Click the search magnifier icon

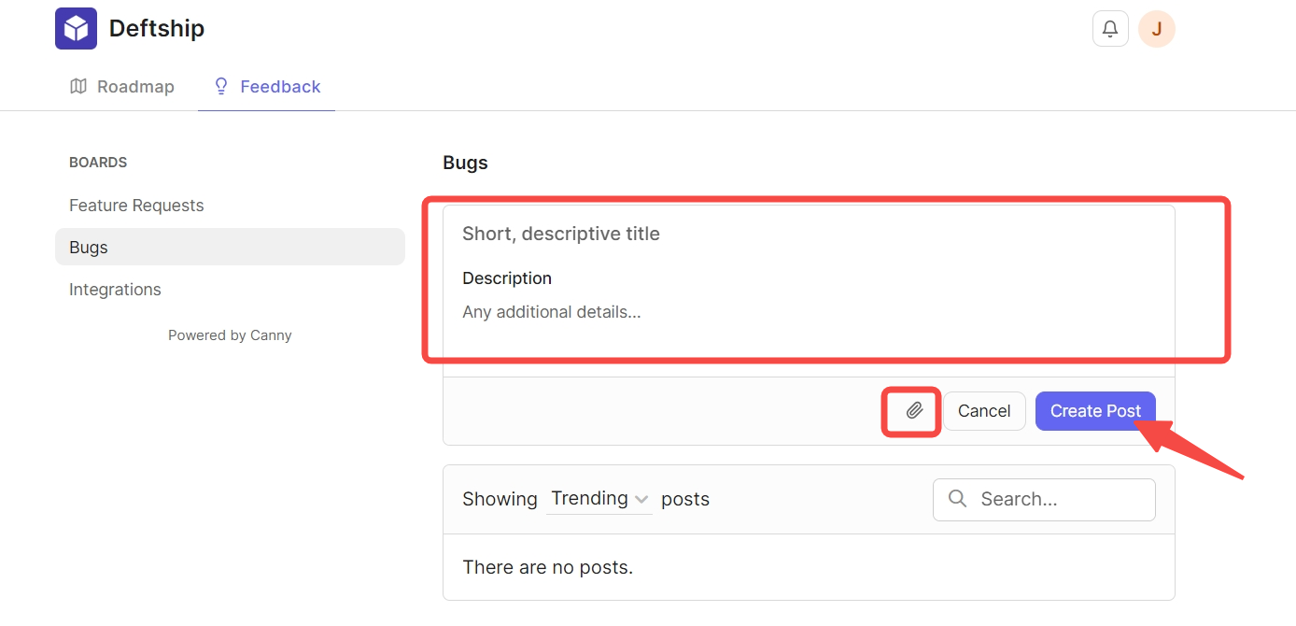click(957, 499)
